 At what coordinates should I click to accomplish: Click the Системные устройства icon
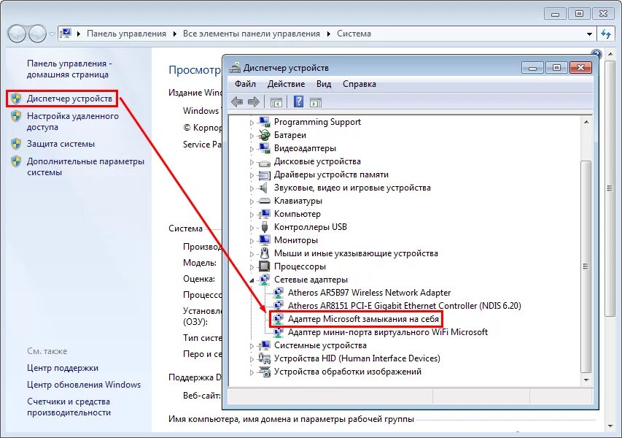pyautogui.click(x=264, y=345)
